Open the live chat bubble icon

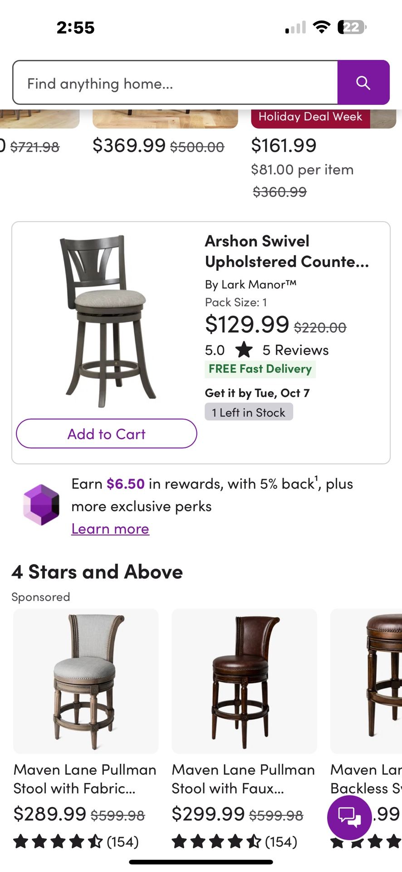[x=349, y=817]
